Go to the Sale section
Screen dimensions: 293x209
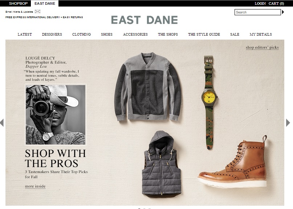click(235, 35)
